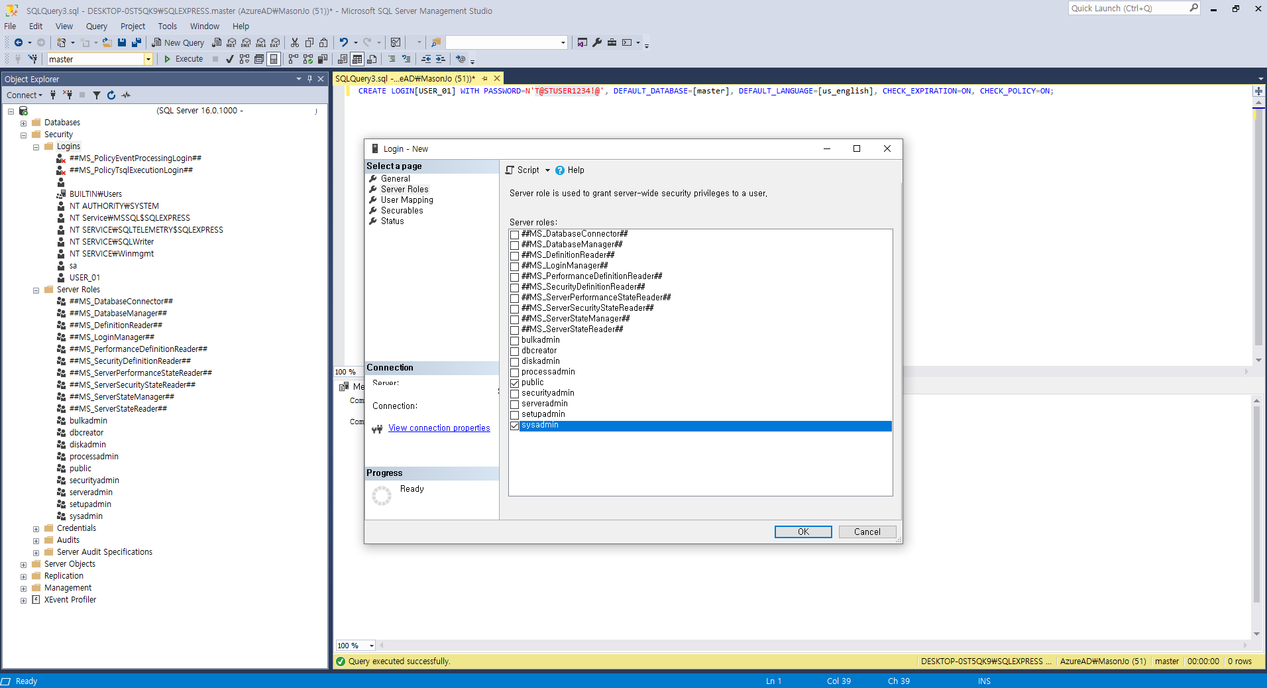Image resolution: width=1267 pixels, height=688 pixels.
Task: Select the Securables page
Action: 402,211
